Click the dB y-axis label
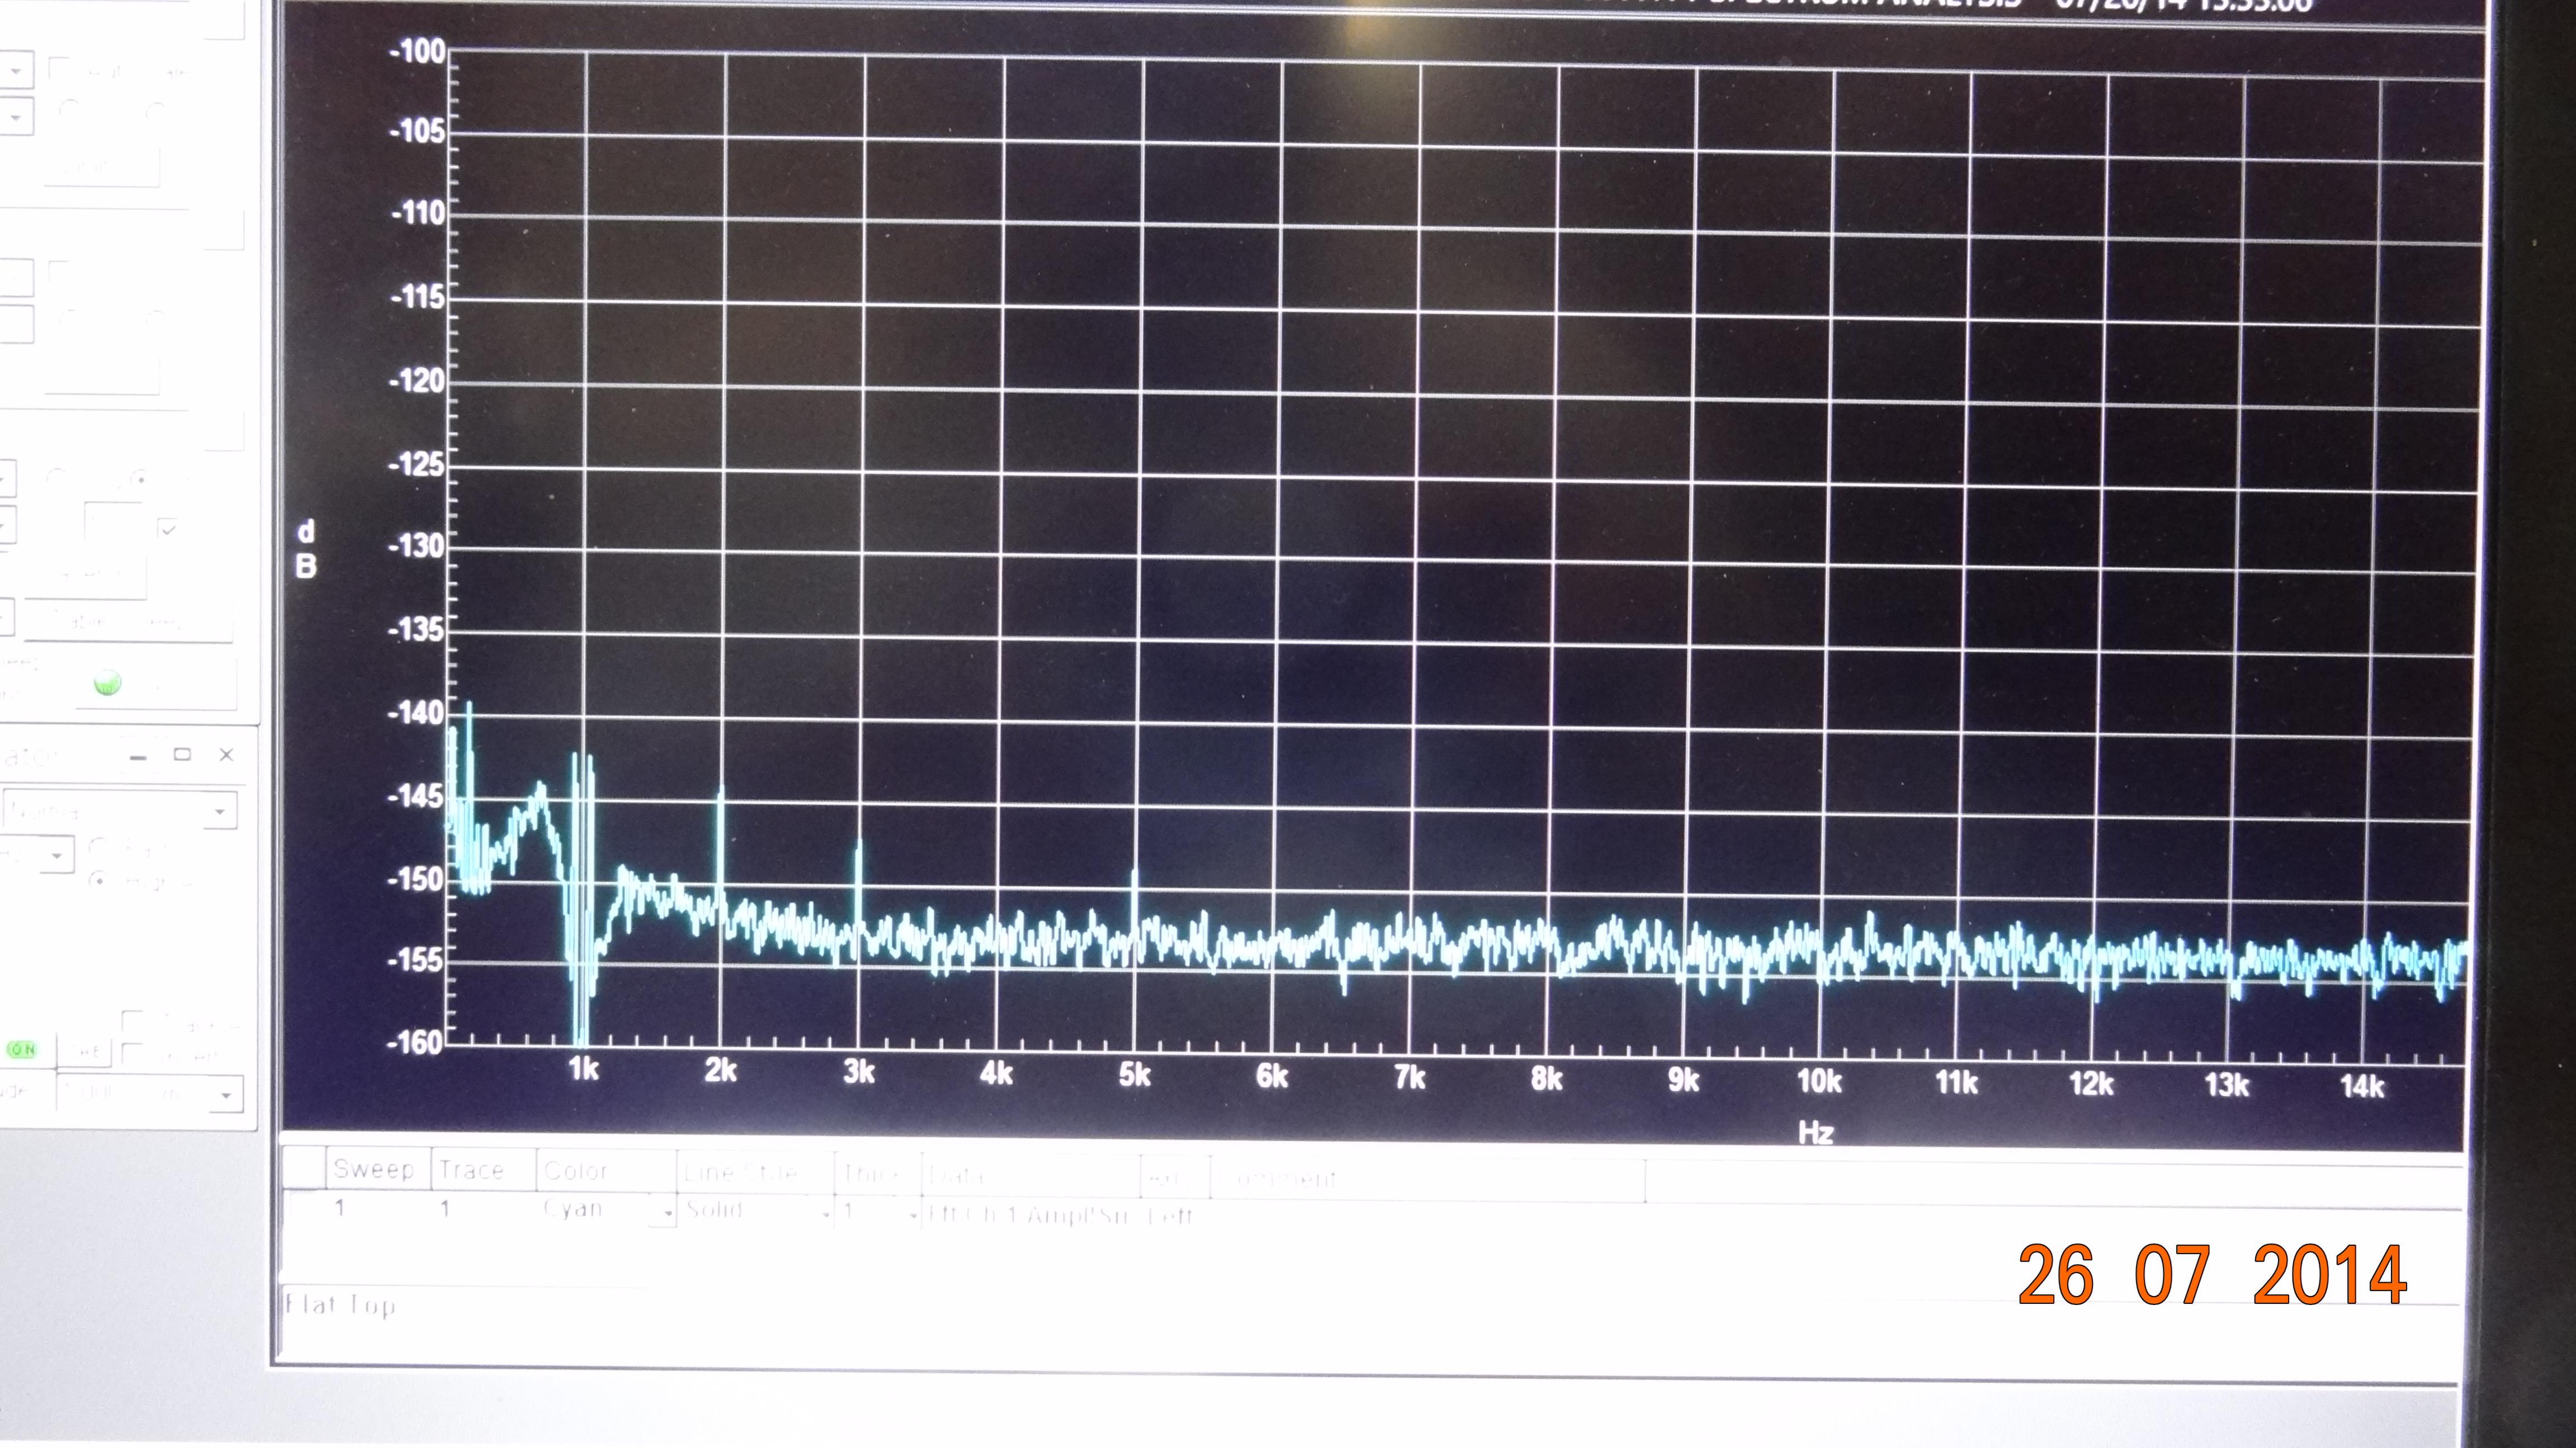This screenshot has width=2576, height=1448. coord(306,549)
